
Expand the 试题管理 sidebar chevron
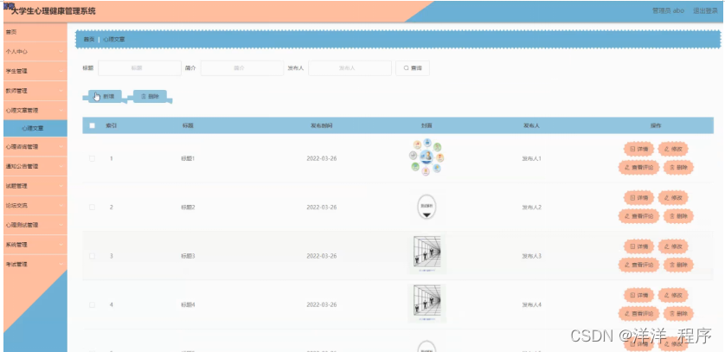coord(61,186)
